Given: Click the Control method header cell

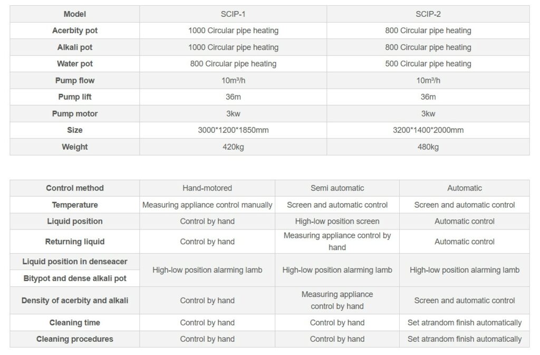Looking at the screenshot, I should [x=75, y=188].
